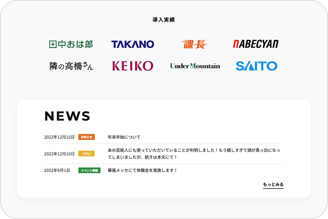This screenshot has height=219, width=328.
Task: Click the もっとみる link
Action: pyautogui.click(x=273, y=185)
